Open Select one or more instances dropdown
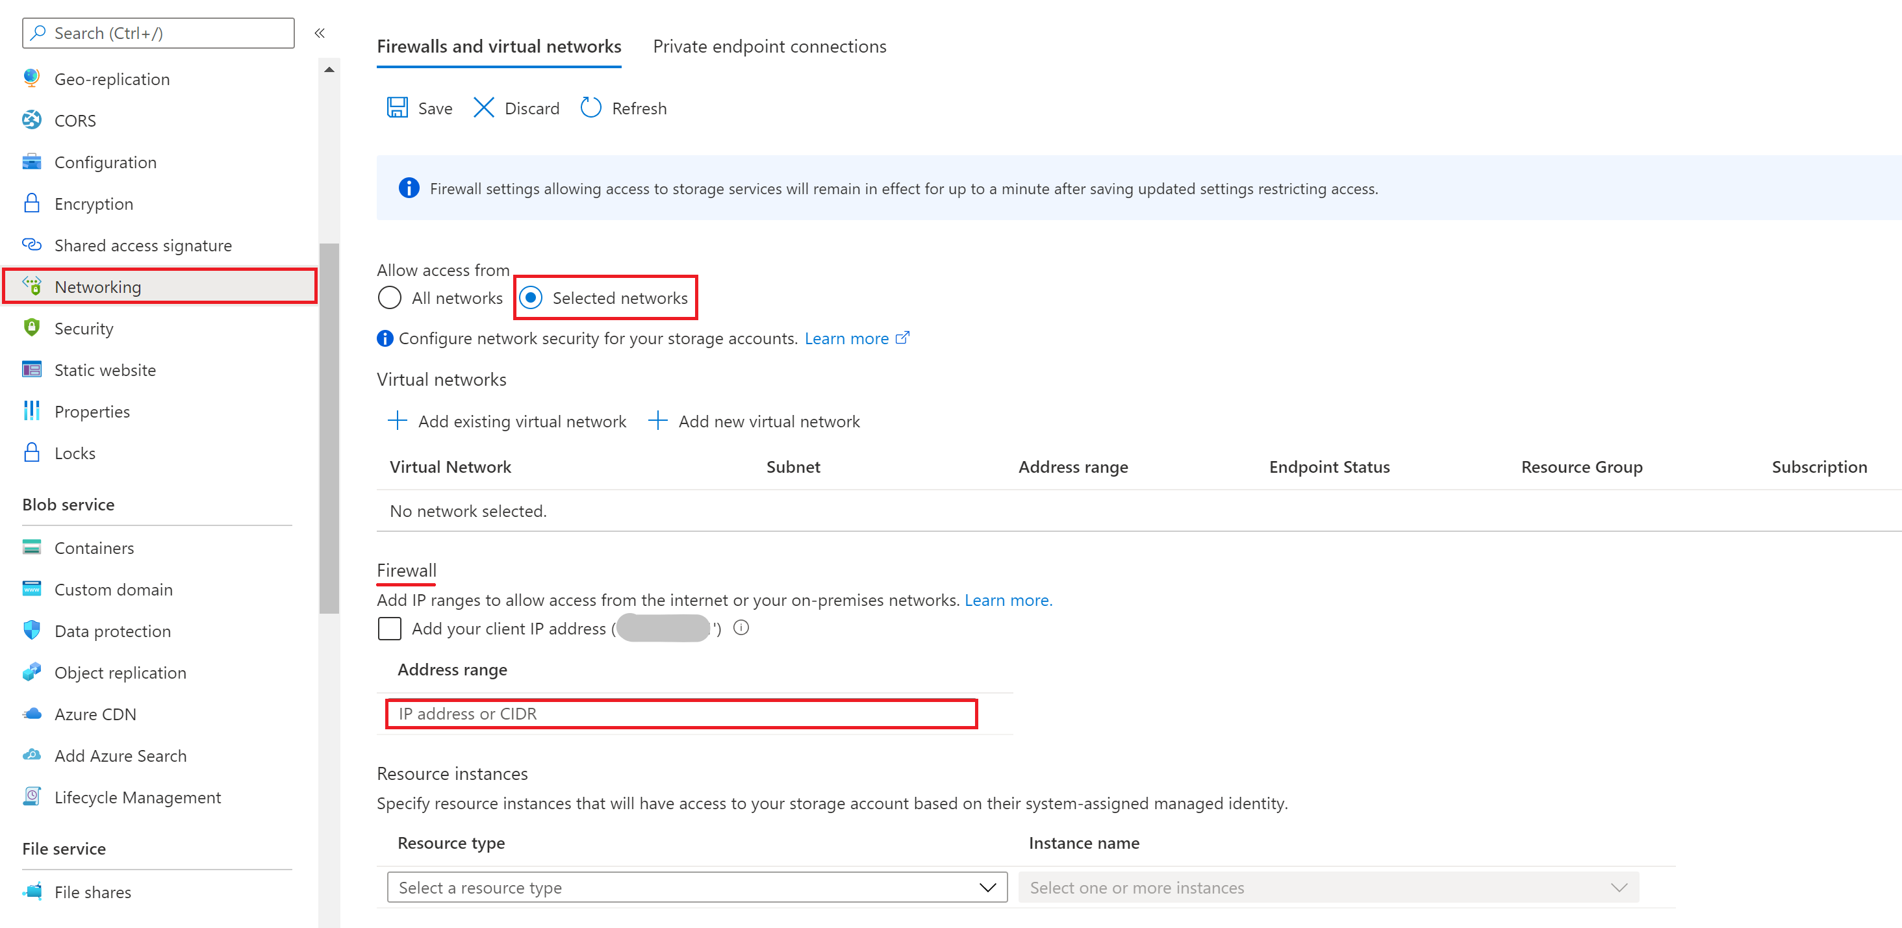 pyautogui.click(x=1328, y=886)
